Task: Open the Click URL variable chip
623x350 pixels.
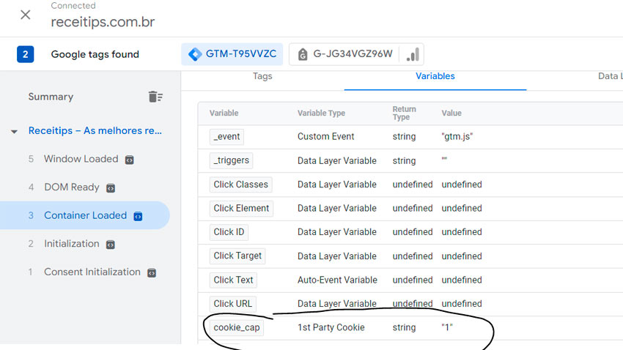Action: pos(233,304)
